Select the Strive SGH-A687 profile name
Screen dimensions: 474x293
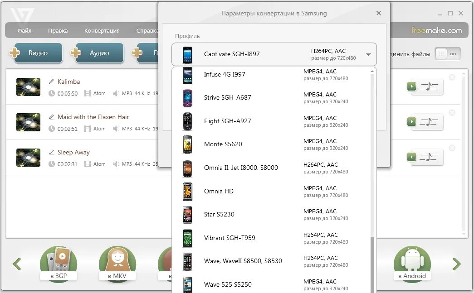(x=228, y=97)
